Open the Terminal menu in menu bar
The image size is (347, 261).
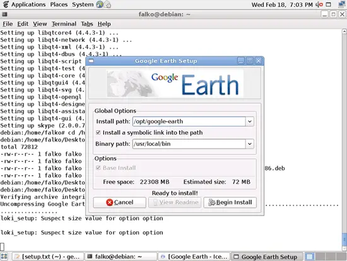coord(64,24)
